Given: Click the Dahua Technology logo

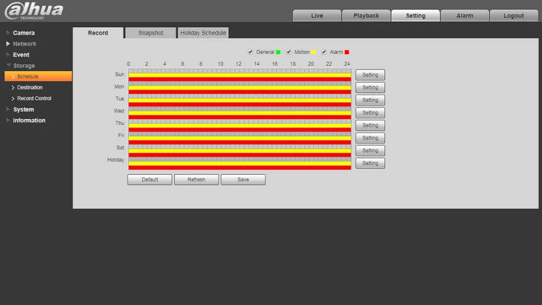Looking at the screenshot, I should tap(34, 11).
